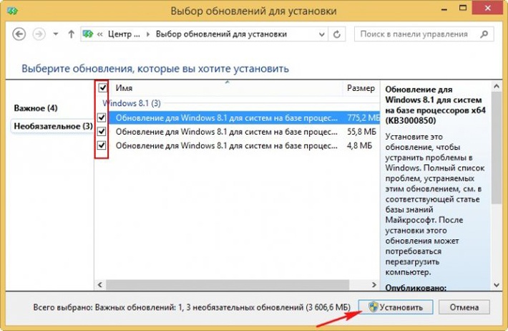Click the breadcrumb separator arrow after Центр
The width and height of the screenshot is (508, 331).
[148, 34]
